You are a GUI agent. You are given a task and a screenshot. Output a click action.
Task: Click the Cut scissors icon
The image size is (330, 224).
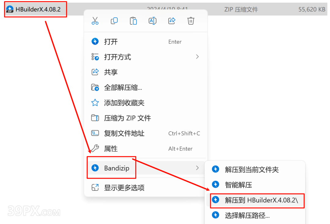[95, 21]
